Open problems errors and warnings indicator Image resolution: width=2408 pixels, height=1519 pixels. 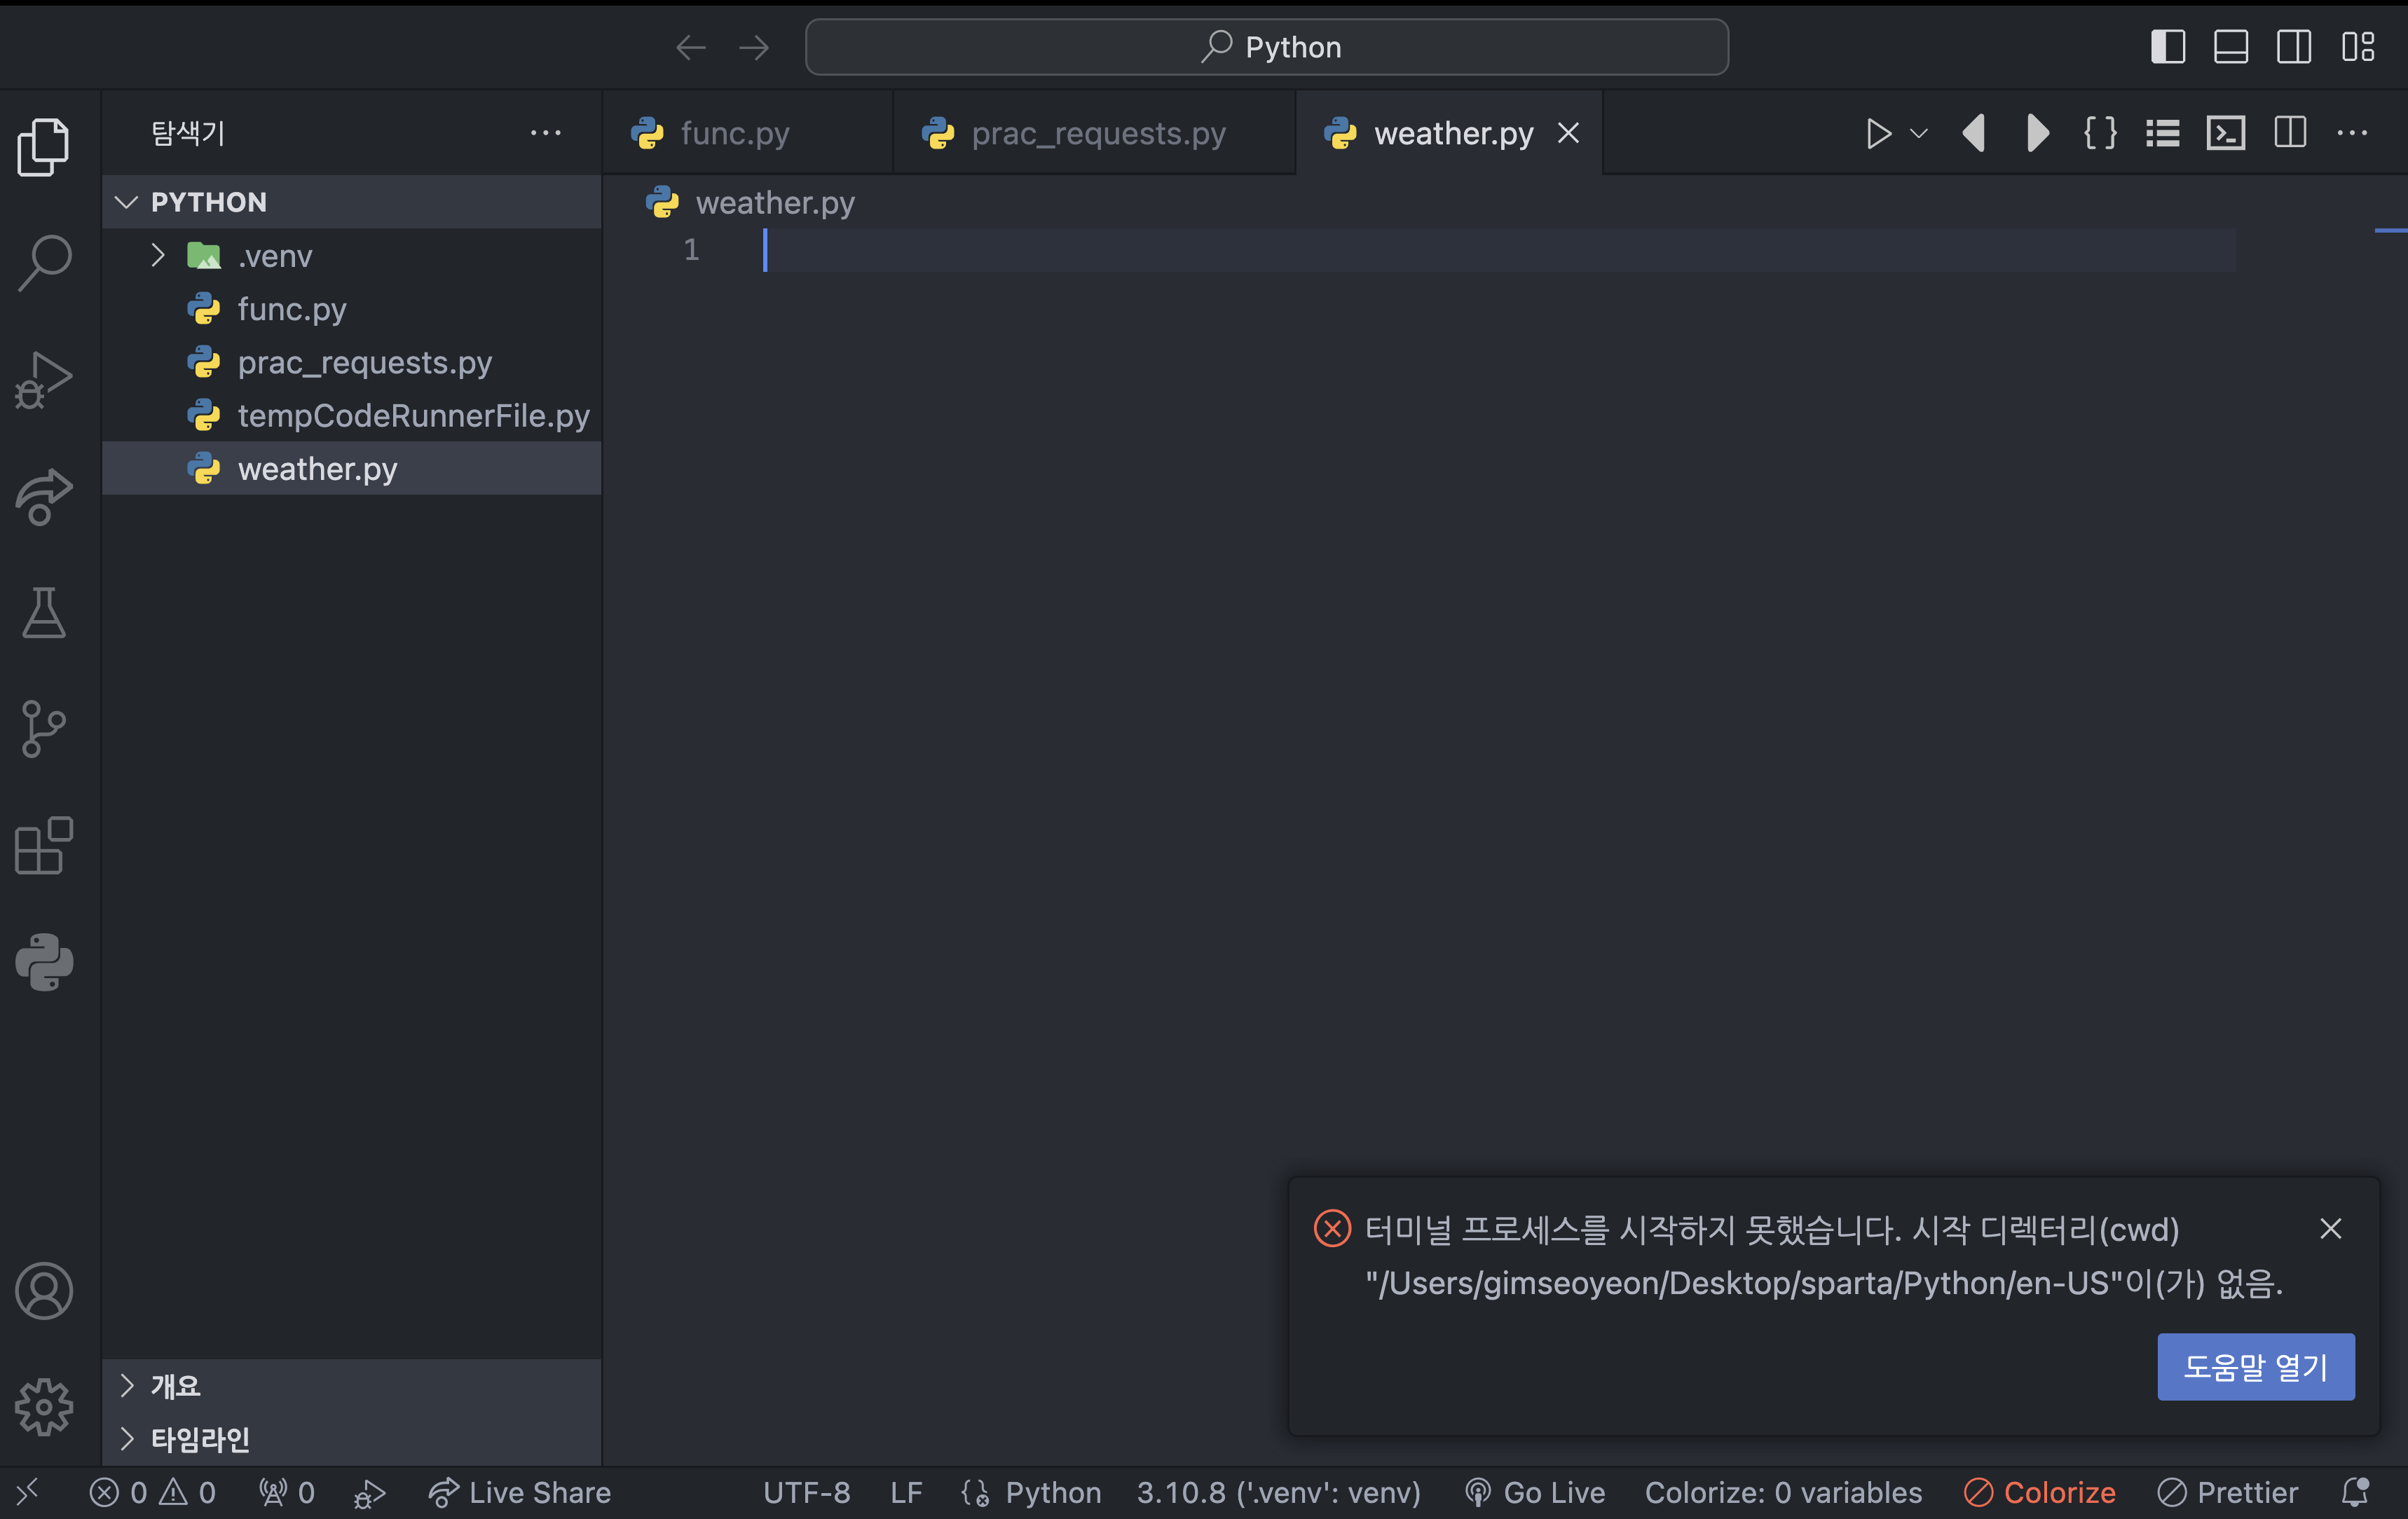coord(153,1492)
